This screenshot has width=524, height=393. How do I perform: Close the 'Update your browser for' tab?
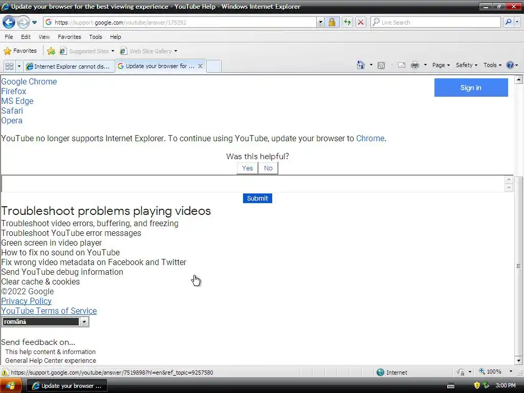200,66
